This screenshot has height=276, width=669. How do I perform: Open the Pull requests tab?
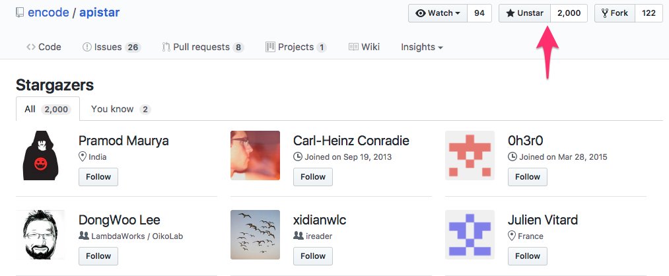coord(203,47)
